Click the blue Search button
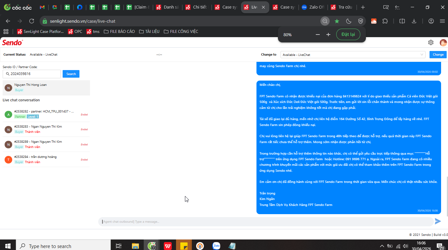The height and width of the screenshot is (250, 448). pos(71,74)
